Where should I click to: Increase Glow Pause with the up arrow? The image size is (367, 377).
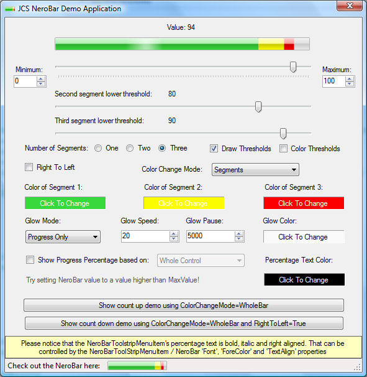(x=239, y=234)
